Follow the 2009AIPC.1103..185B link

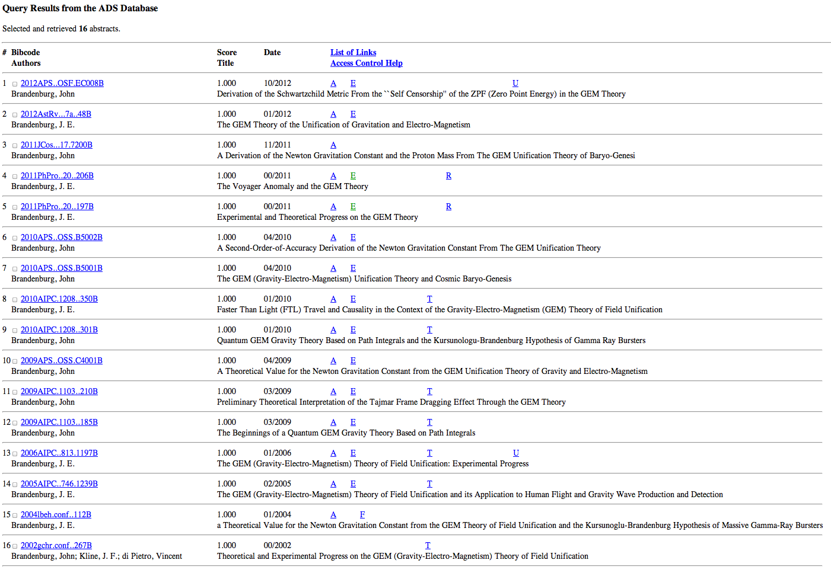click(59, 422)
